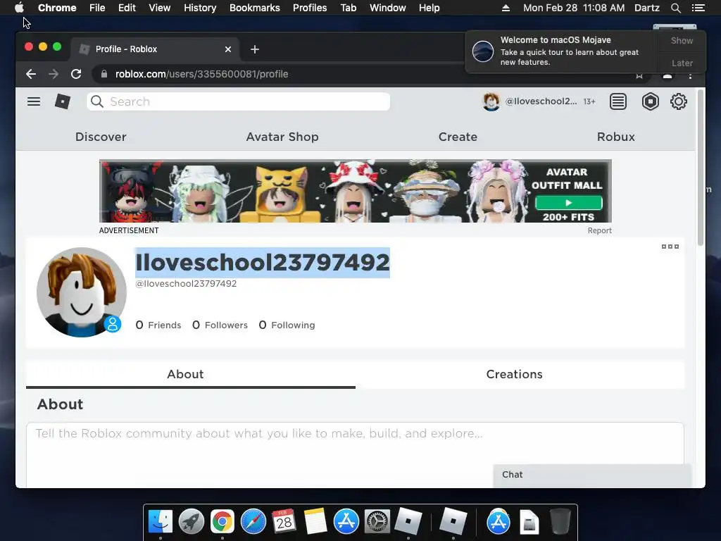Viewport: 721px width, 541px height.
Task: Open a new Chrome tab
Action: [x=255, y=49]
